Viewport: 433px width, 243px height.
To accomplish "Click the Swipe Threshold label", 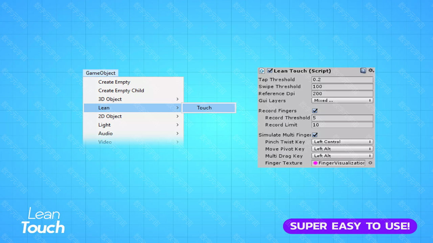I will click(279, 87).
